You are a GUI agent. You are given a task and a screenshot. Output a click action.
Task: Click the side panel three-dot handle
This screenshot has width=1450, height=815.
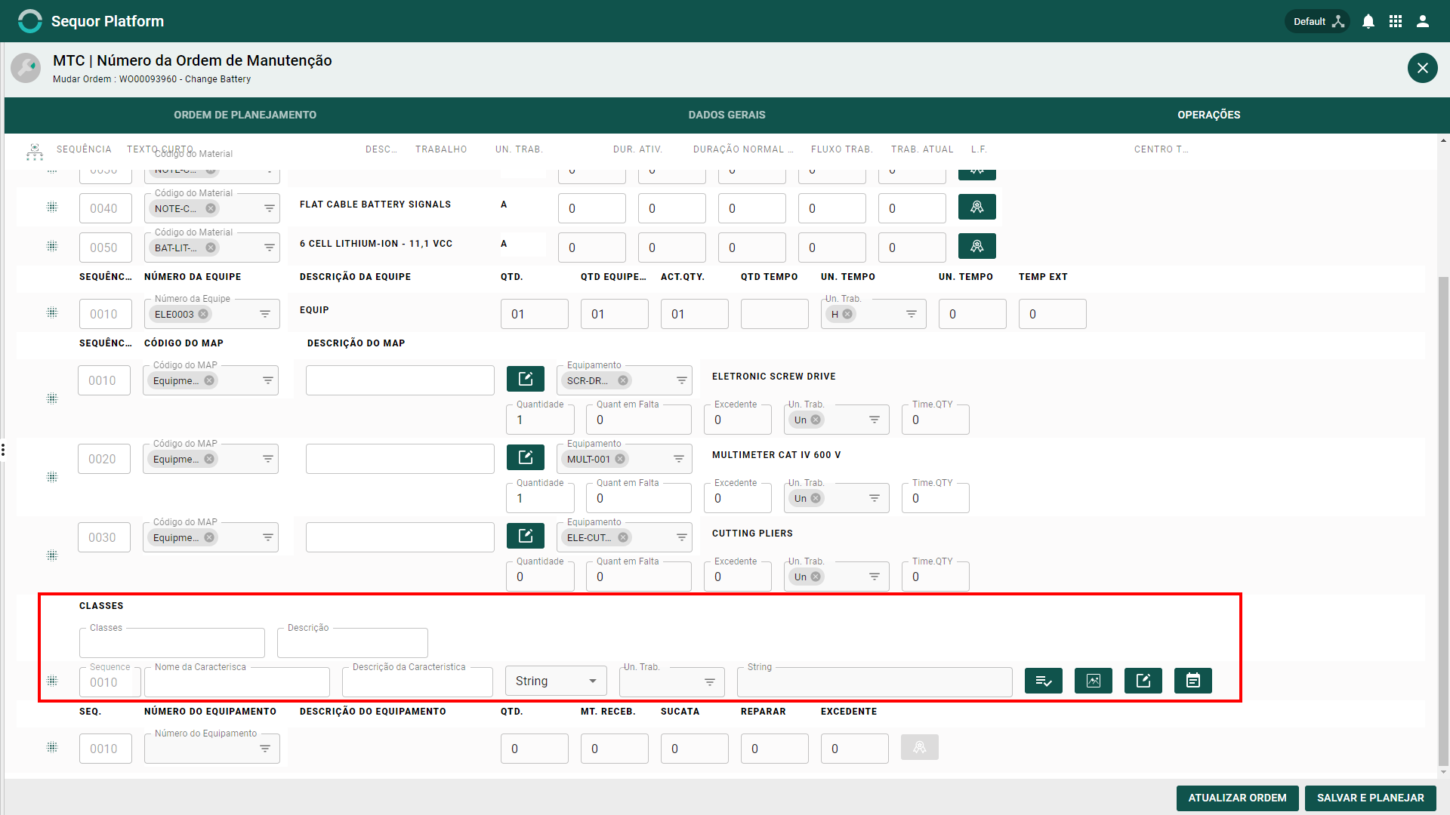(x=3, y=450)
